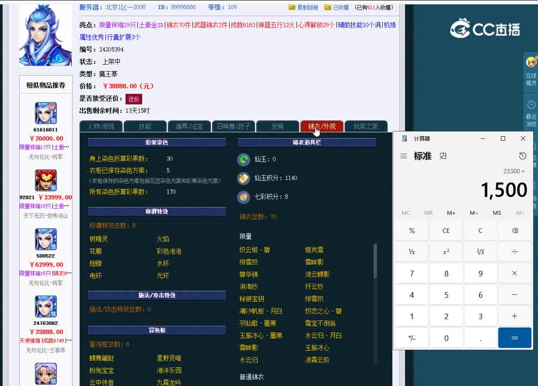Click the 仙玉积分 points icon

point(244,178)
